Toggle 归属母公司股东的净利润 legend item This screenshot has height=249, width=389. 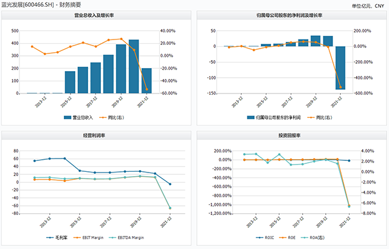pos(274,117)
